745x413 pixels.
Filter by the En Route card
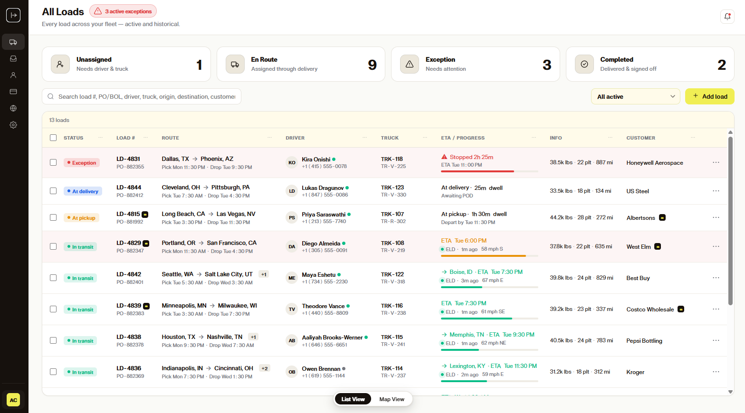[301, 64]
